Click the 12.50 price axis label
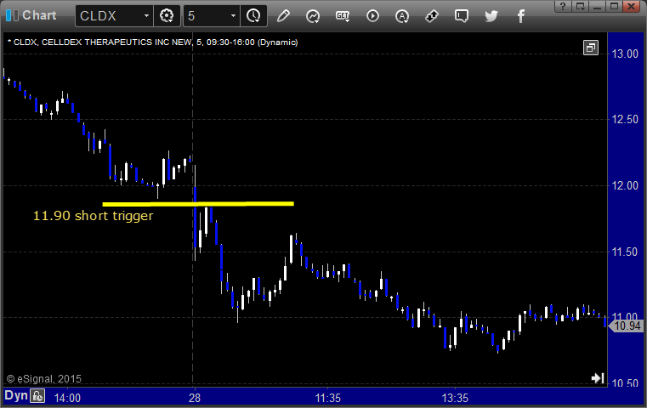 tap(625, 120)
